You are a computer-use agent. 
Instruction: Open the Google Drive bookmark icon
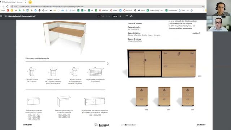[x=23, y=10]
